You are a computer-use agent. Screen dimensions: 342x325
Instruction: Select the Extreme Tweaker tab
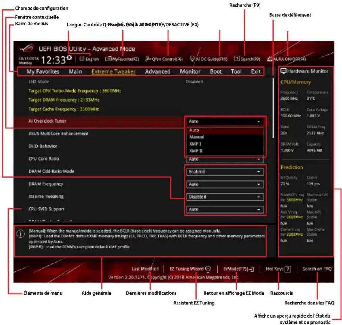pyautogui.click(x=114, y=71)
